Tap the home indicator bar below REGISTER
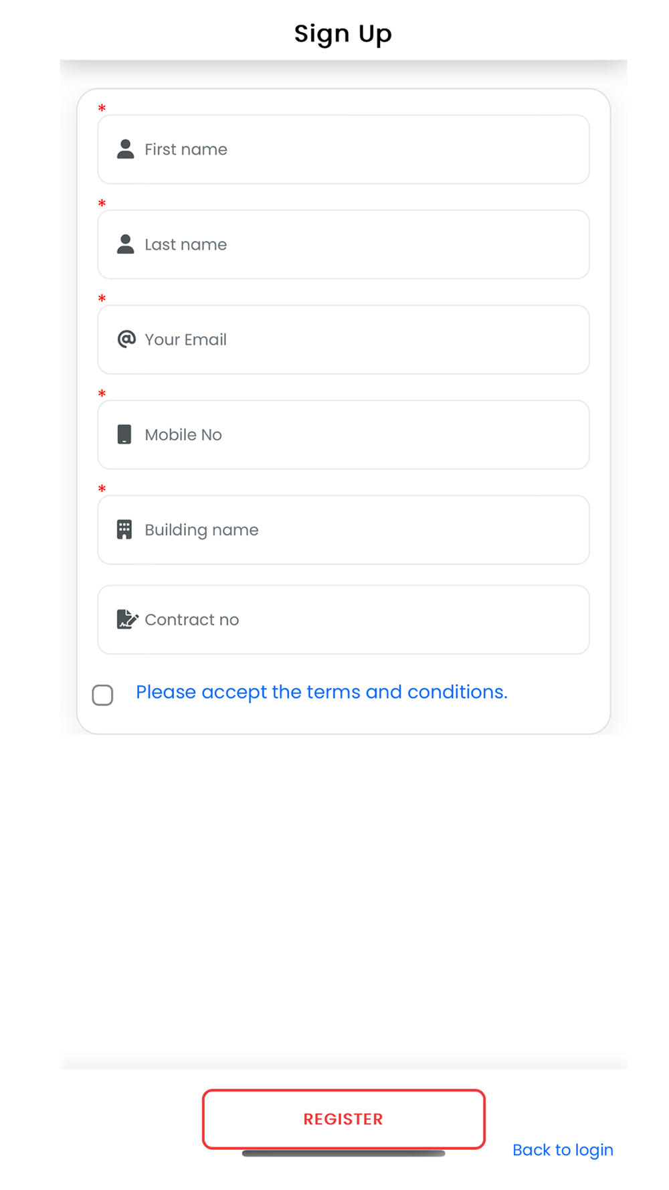The width and height of the screenshot is (669, 1190). click(x=343, y=1153)
